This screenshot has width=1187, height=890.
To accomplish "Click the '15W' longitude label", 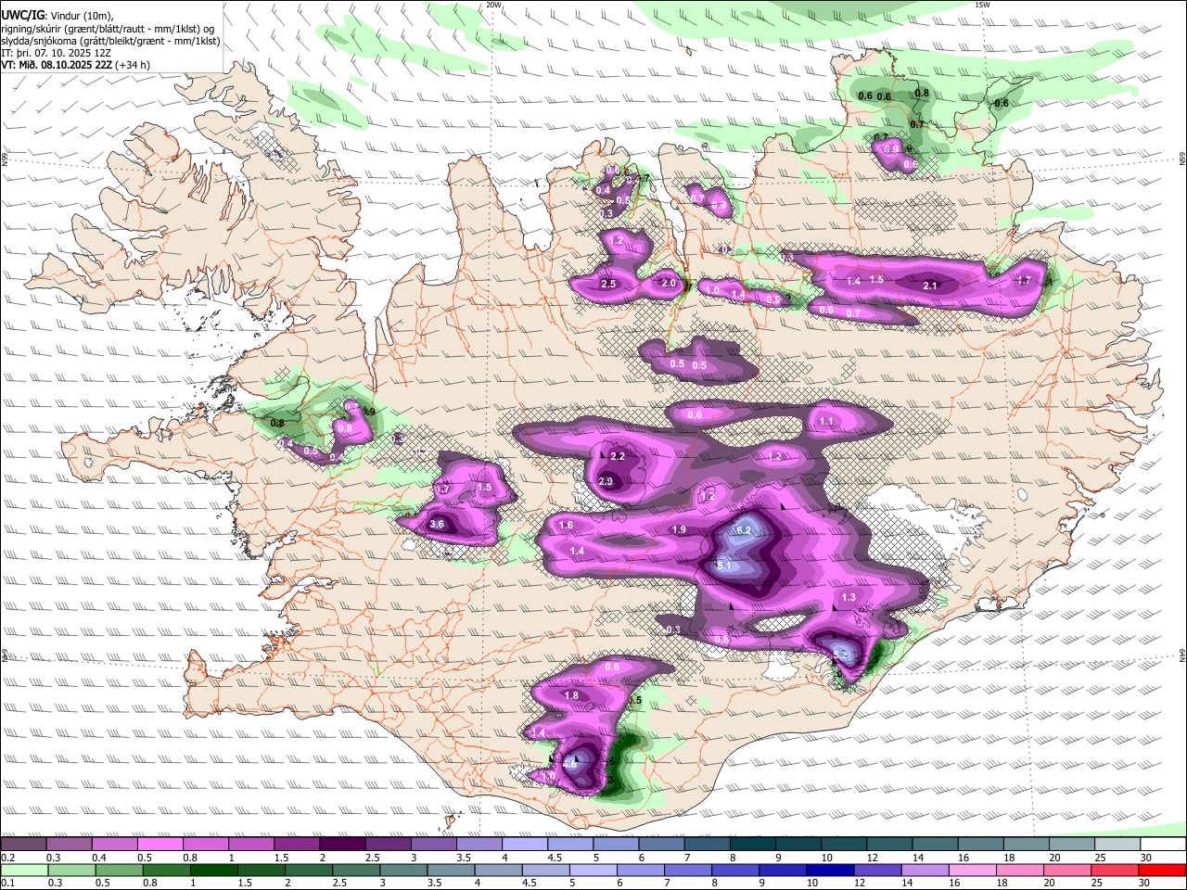I will click(982, 5).
